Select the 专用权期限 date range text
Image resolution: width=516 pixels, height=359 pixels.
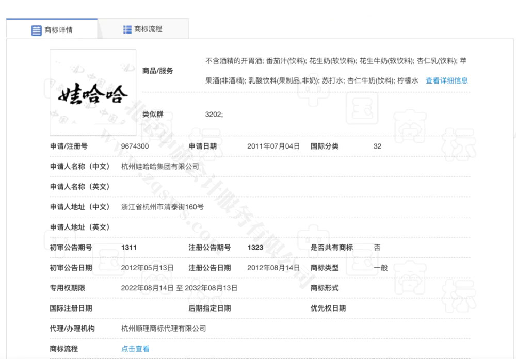point(178,287)
